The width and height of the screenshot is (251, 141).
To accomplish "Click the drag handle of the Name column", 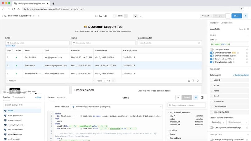I will tap(211, 91).
